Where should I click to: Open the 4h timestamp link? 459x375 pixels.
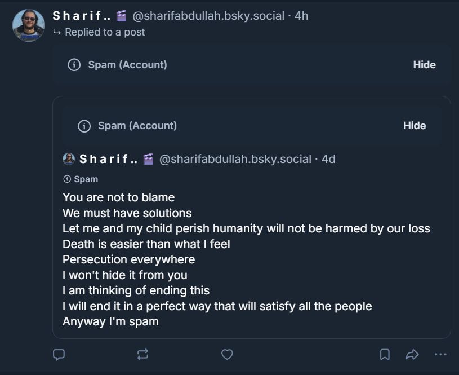click(x=301, y=16)
